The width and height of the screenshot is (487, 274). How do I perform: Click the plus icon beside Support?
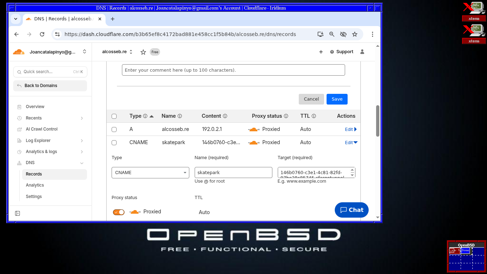[321, 52]
